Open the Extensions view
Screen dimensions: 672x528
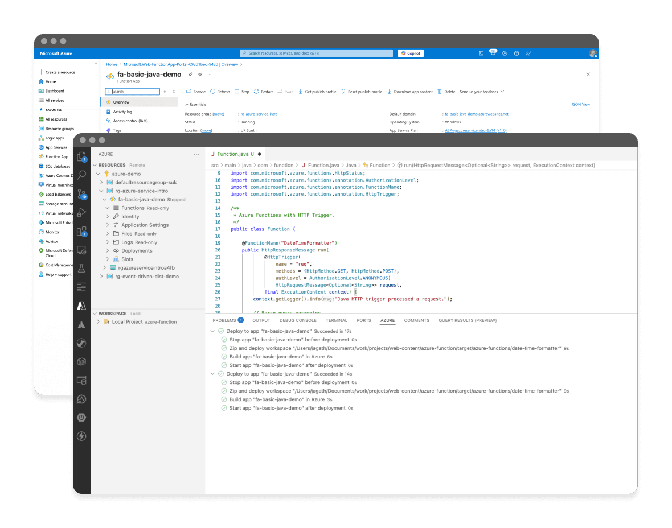click(81, 232)
